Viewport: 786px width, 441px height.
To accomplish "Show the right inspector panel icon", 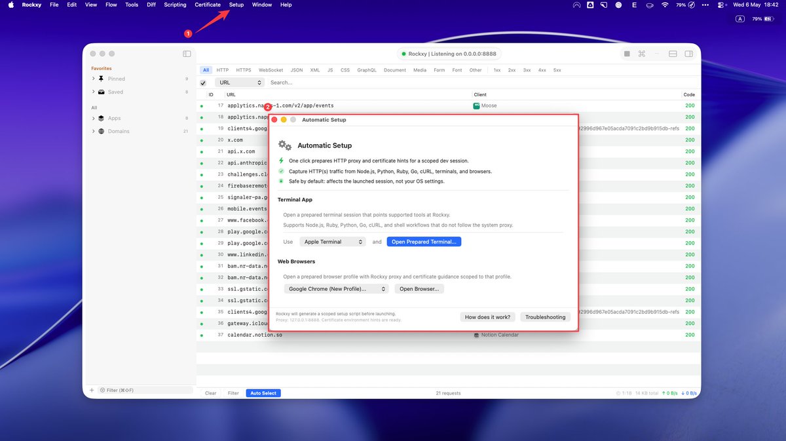I will point(688,54).
